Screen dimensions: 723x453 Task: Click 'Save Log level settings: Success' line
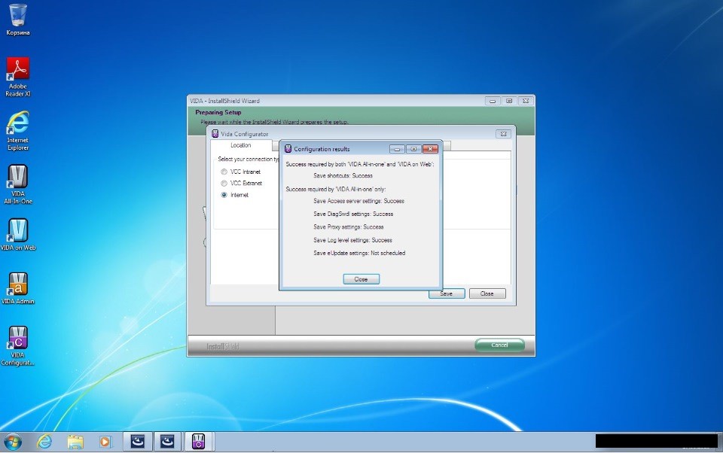352,240
